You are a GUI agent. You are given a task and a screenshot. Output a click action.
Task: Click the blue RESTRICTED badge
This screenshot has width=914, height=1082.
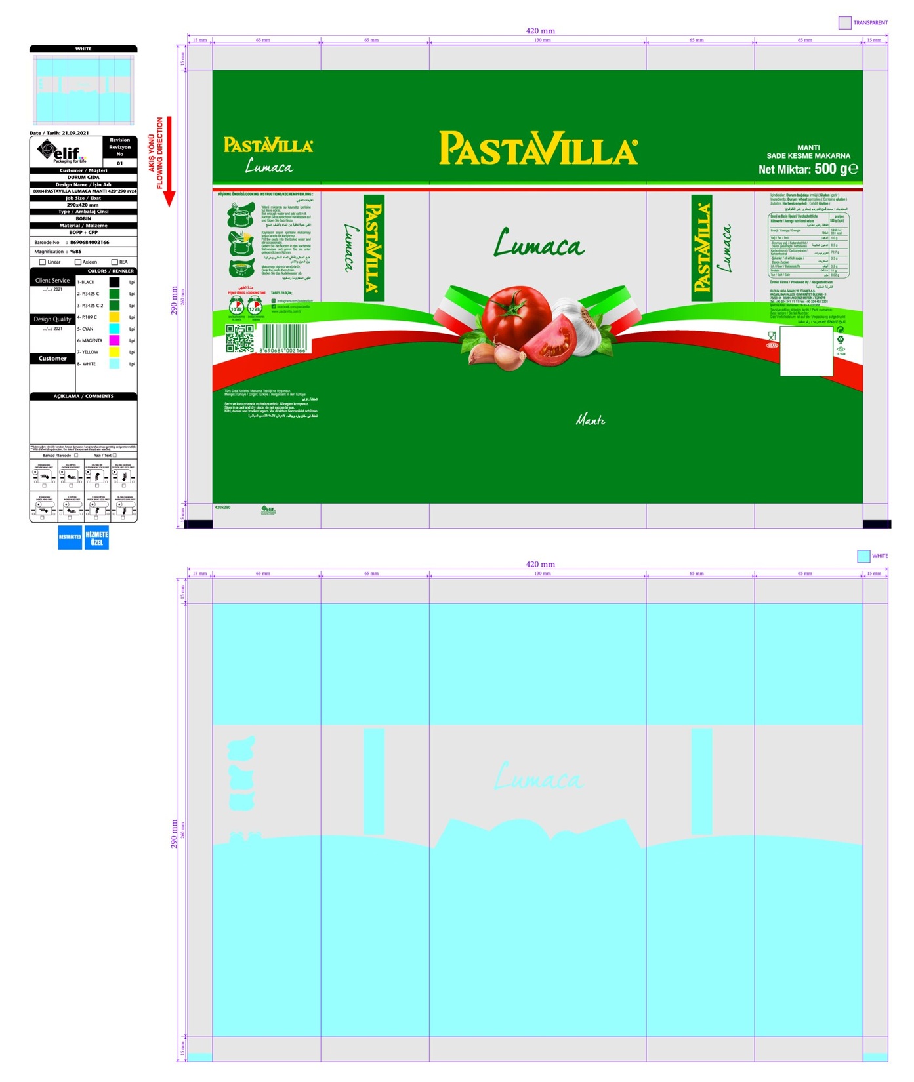[70, 537]
